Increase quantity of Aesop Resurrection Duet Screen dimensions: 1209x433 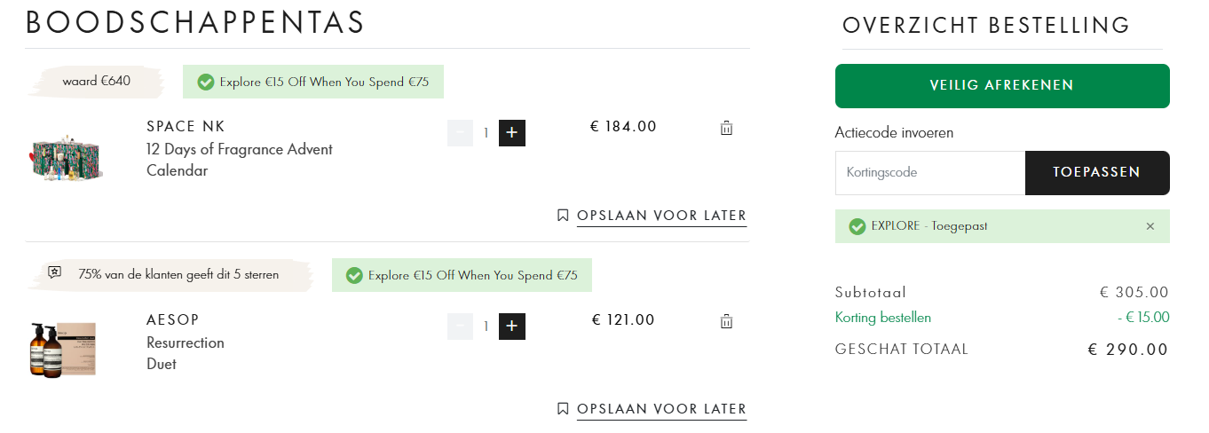click(512, 326)
